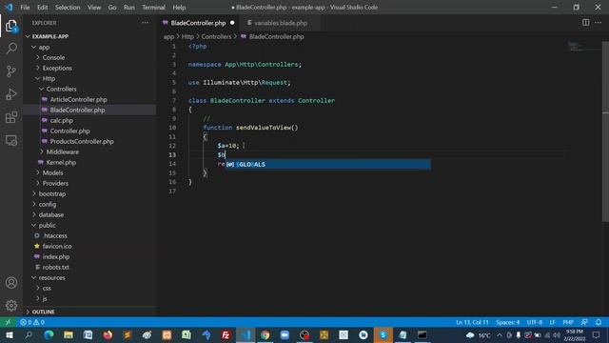
Task: Expand the Models folder
Action: click(53, 173)
